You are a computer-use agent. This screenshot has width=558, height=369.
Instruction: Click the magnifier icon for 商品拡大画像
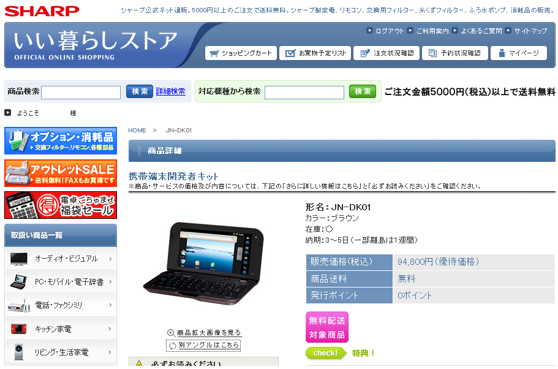pyautogui.click(x=171, y=333)
